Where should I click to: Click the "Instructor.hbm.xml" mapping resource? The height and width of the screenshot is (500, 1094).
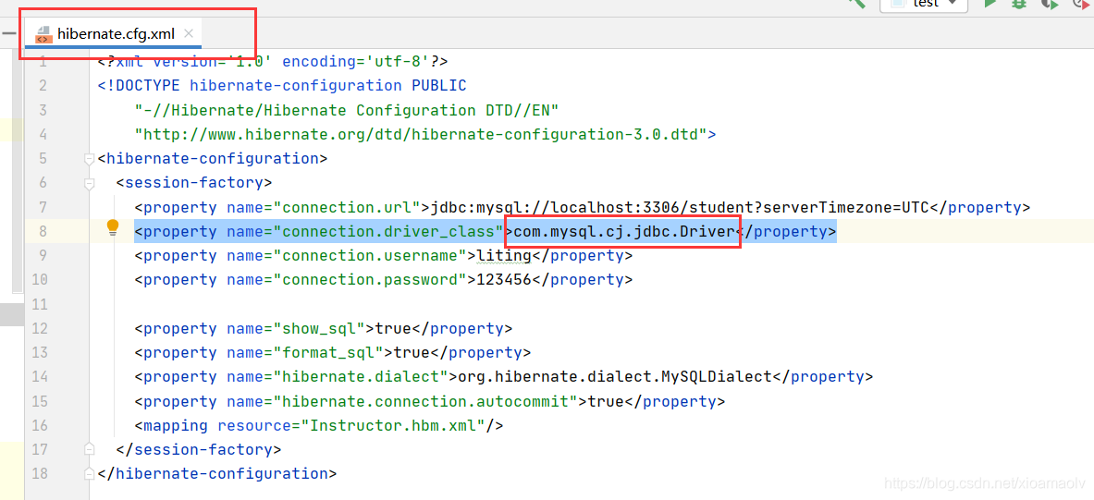tap(393, 425)
